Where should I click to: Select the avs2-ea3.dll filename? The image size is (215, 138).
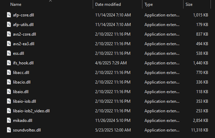pyautogui.click(x=24, y=44)
